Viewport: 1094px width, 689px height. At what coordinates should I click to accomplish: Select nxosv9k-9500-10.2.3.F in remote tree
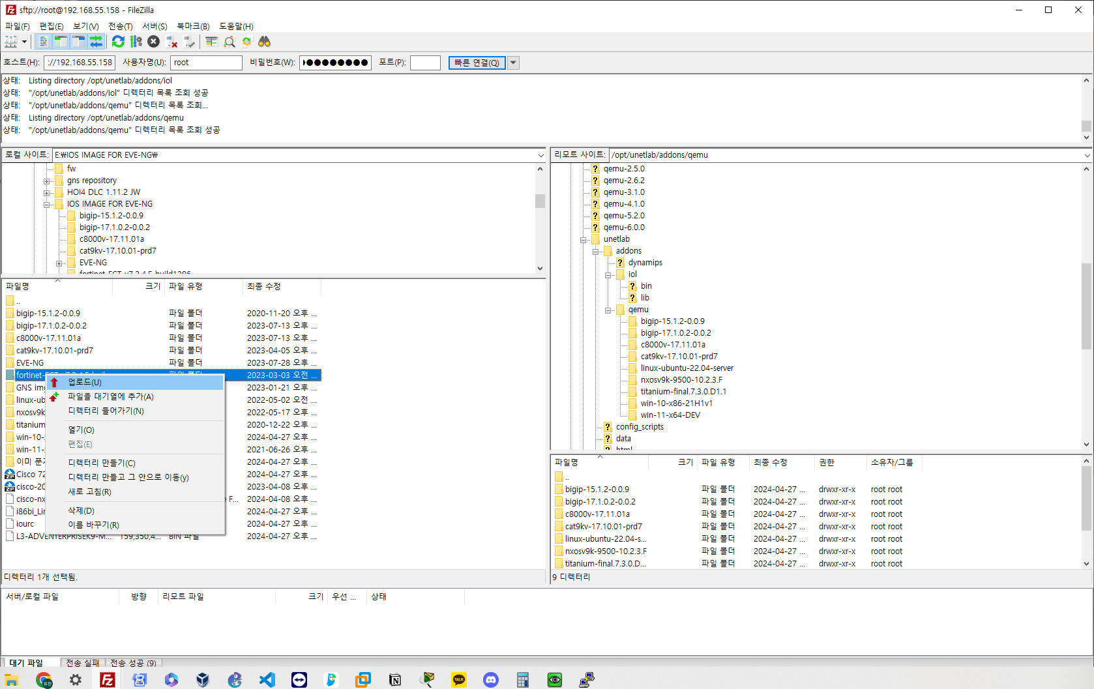point(681,380)
